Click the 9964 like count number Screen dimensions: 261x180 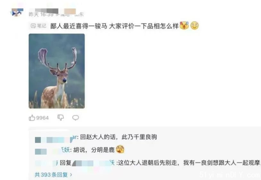pos(42,118)
